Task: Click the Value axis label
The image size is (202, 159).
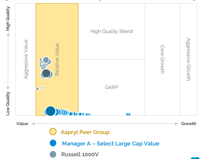Action: [22, 124]
